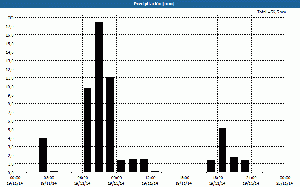The width and height of the screenshot is (300, 187).
Task: Click the 00:00 label above 20/11/14
Action: 285,178
